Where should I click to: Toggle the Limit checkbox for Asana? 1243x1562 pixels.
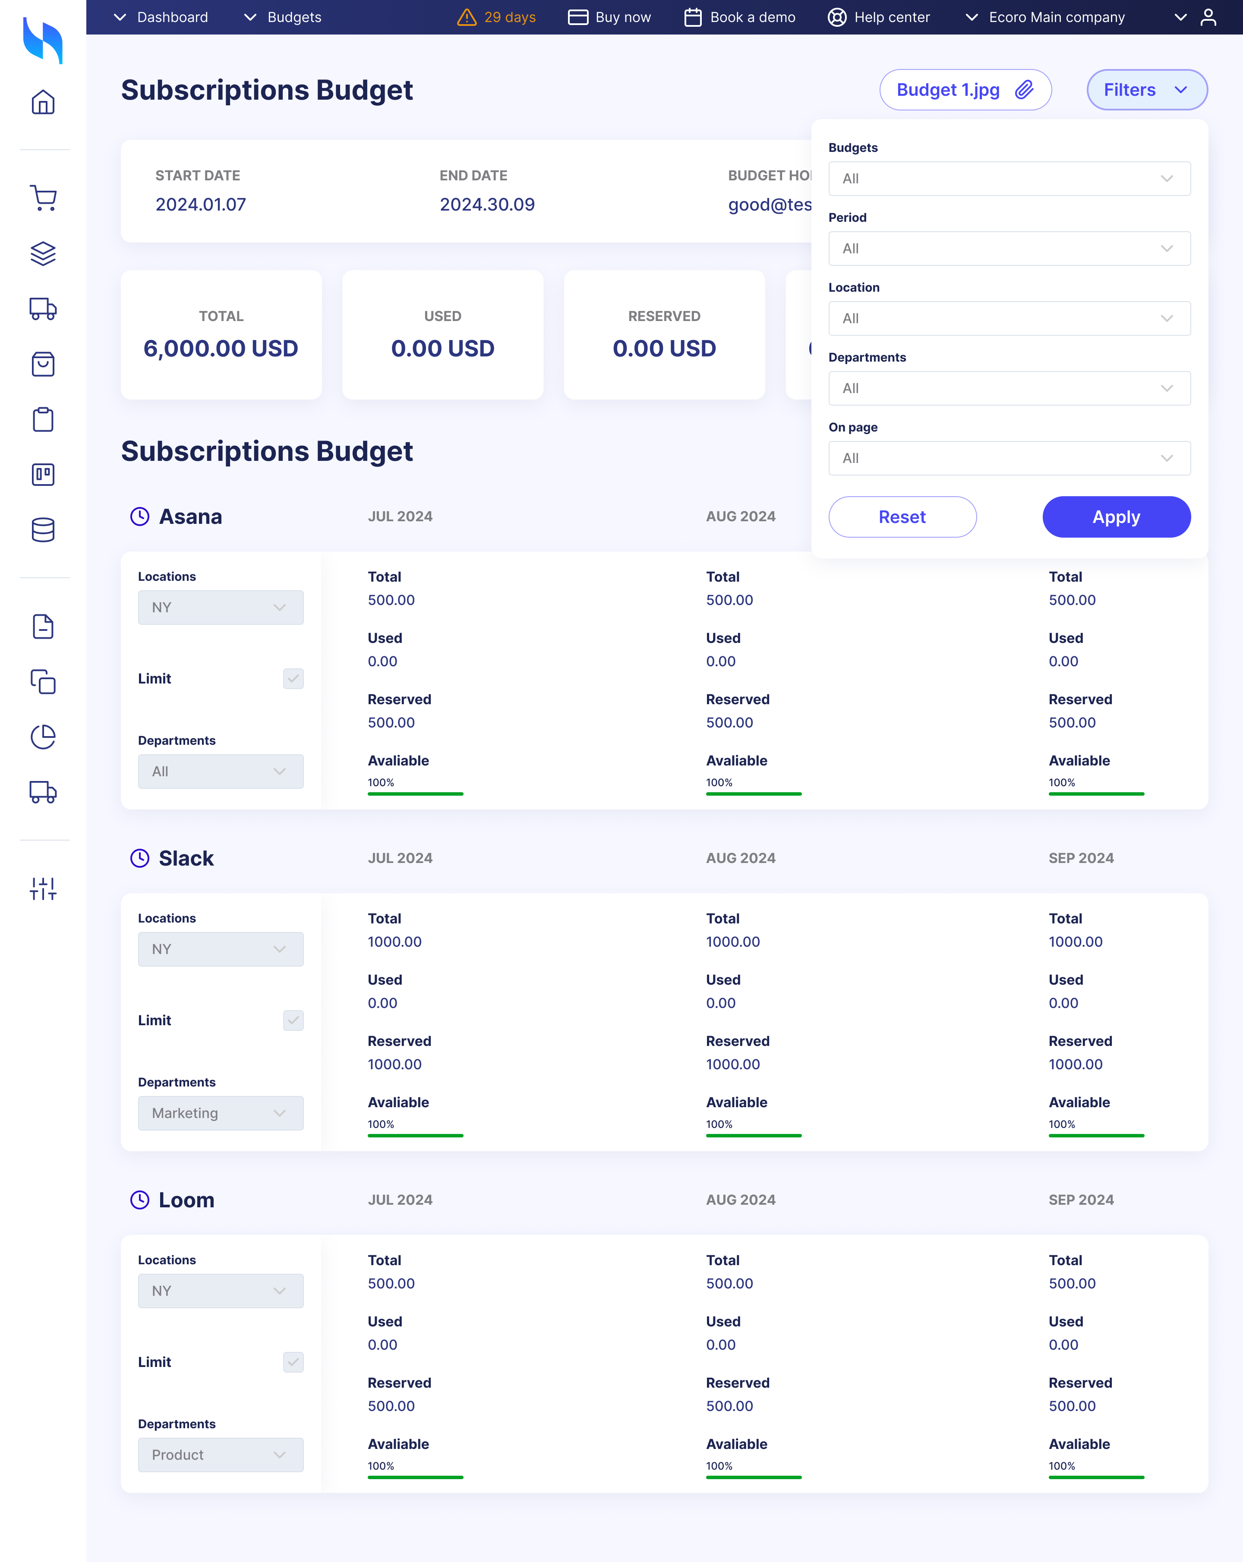tap(293, 679)
